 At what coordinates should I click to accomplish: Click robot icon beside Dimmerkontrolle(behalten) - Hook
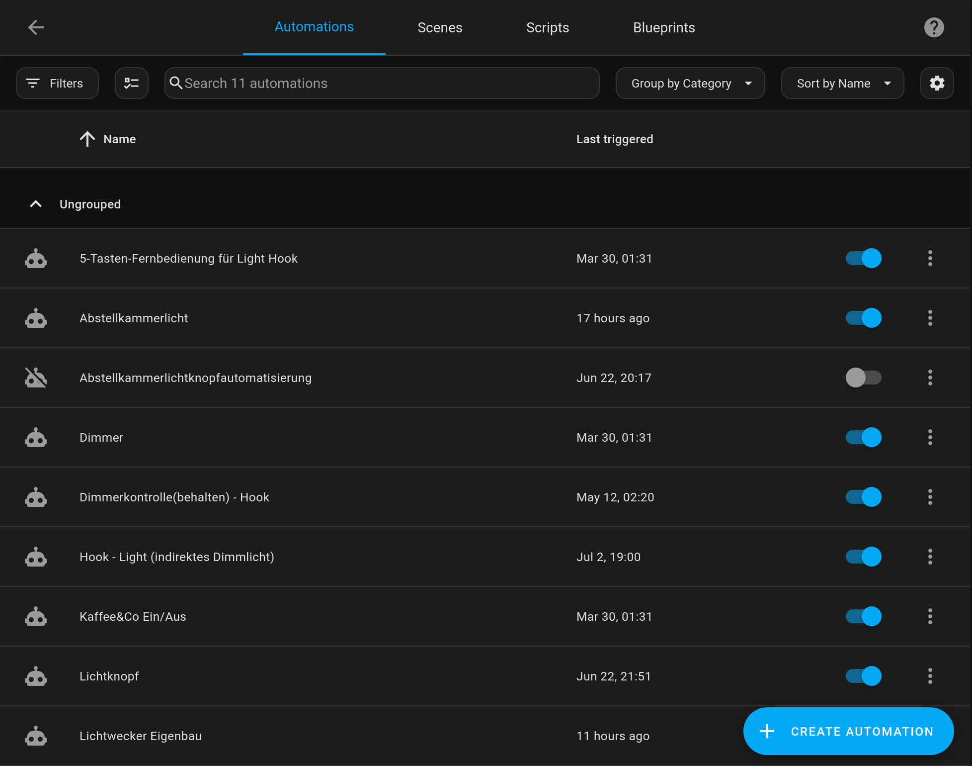pos(36,497)
